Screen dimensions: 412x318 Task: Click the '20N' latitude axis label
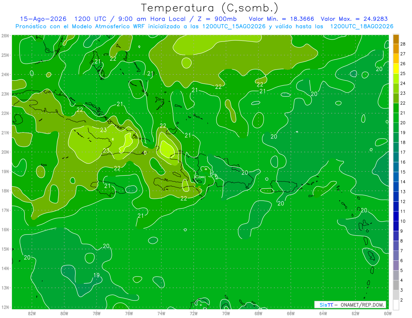coord(5,152)
